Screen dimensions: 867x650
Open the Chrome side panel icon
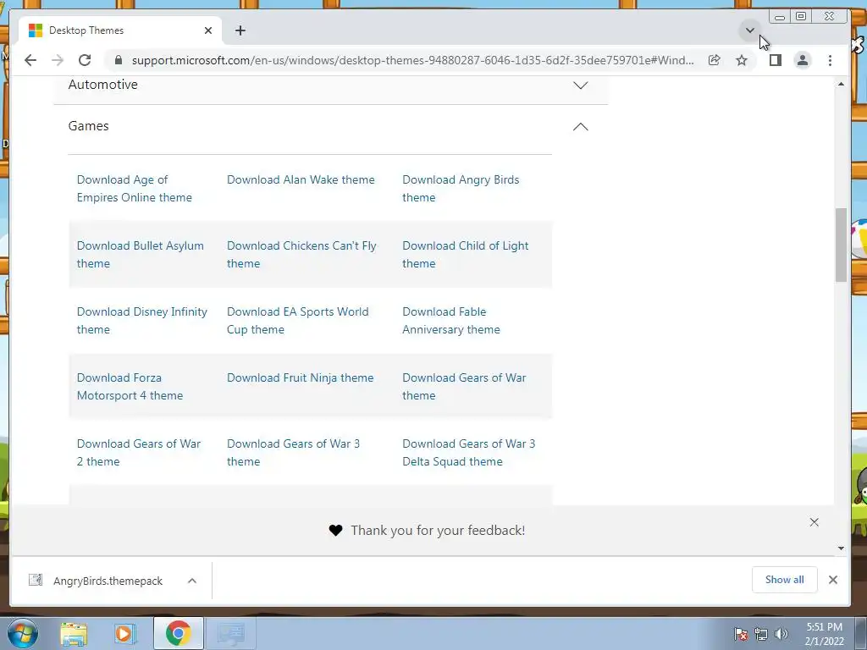pos(776,60)
